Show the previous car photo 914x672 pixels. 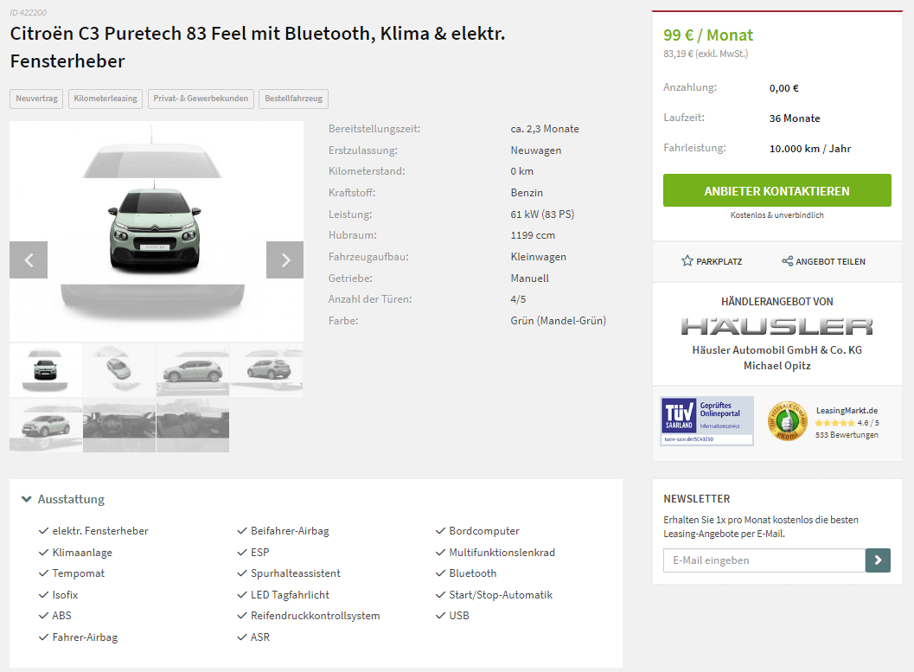(x=29, y=260)
